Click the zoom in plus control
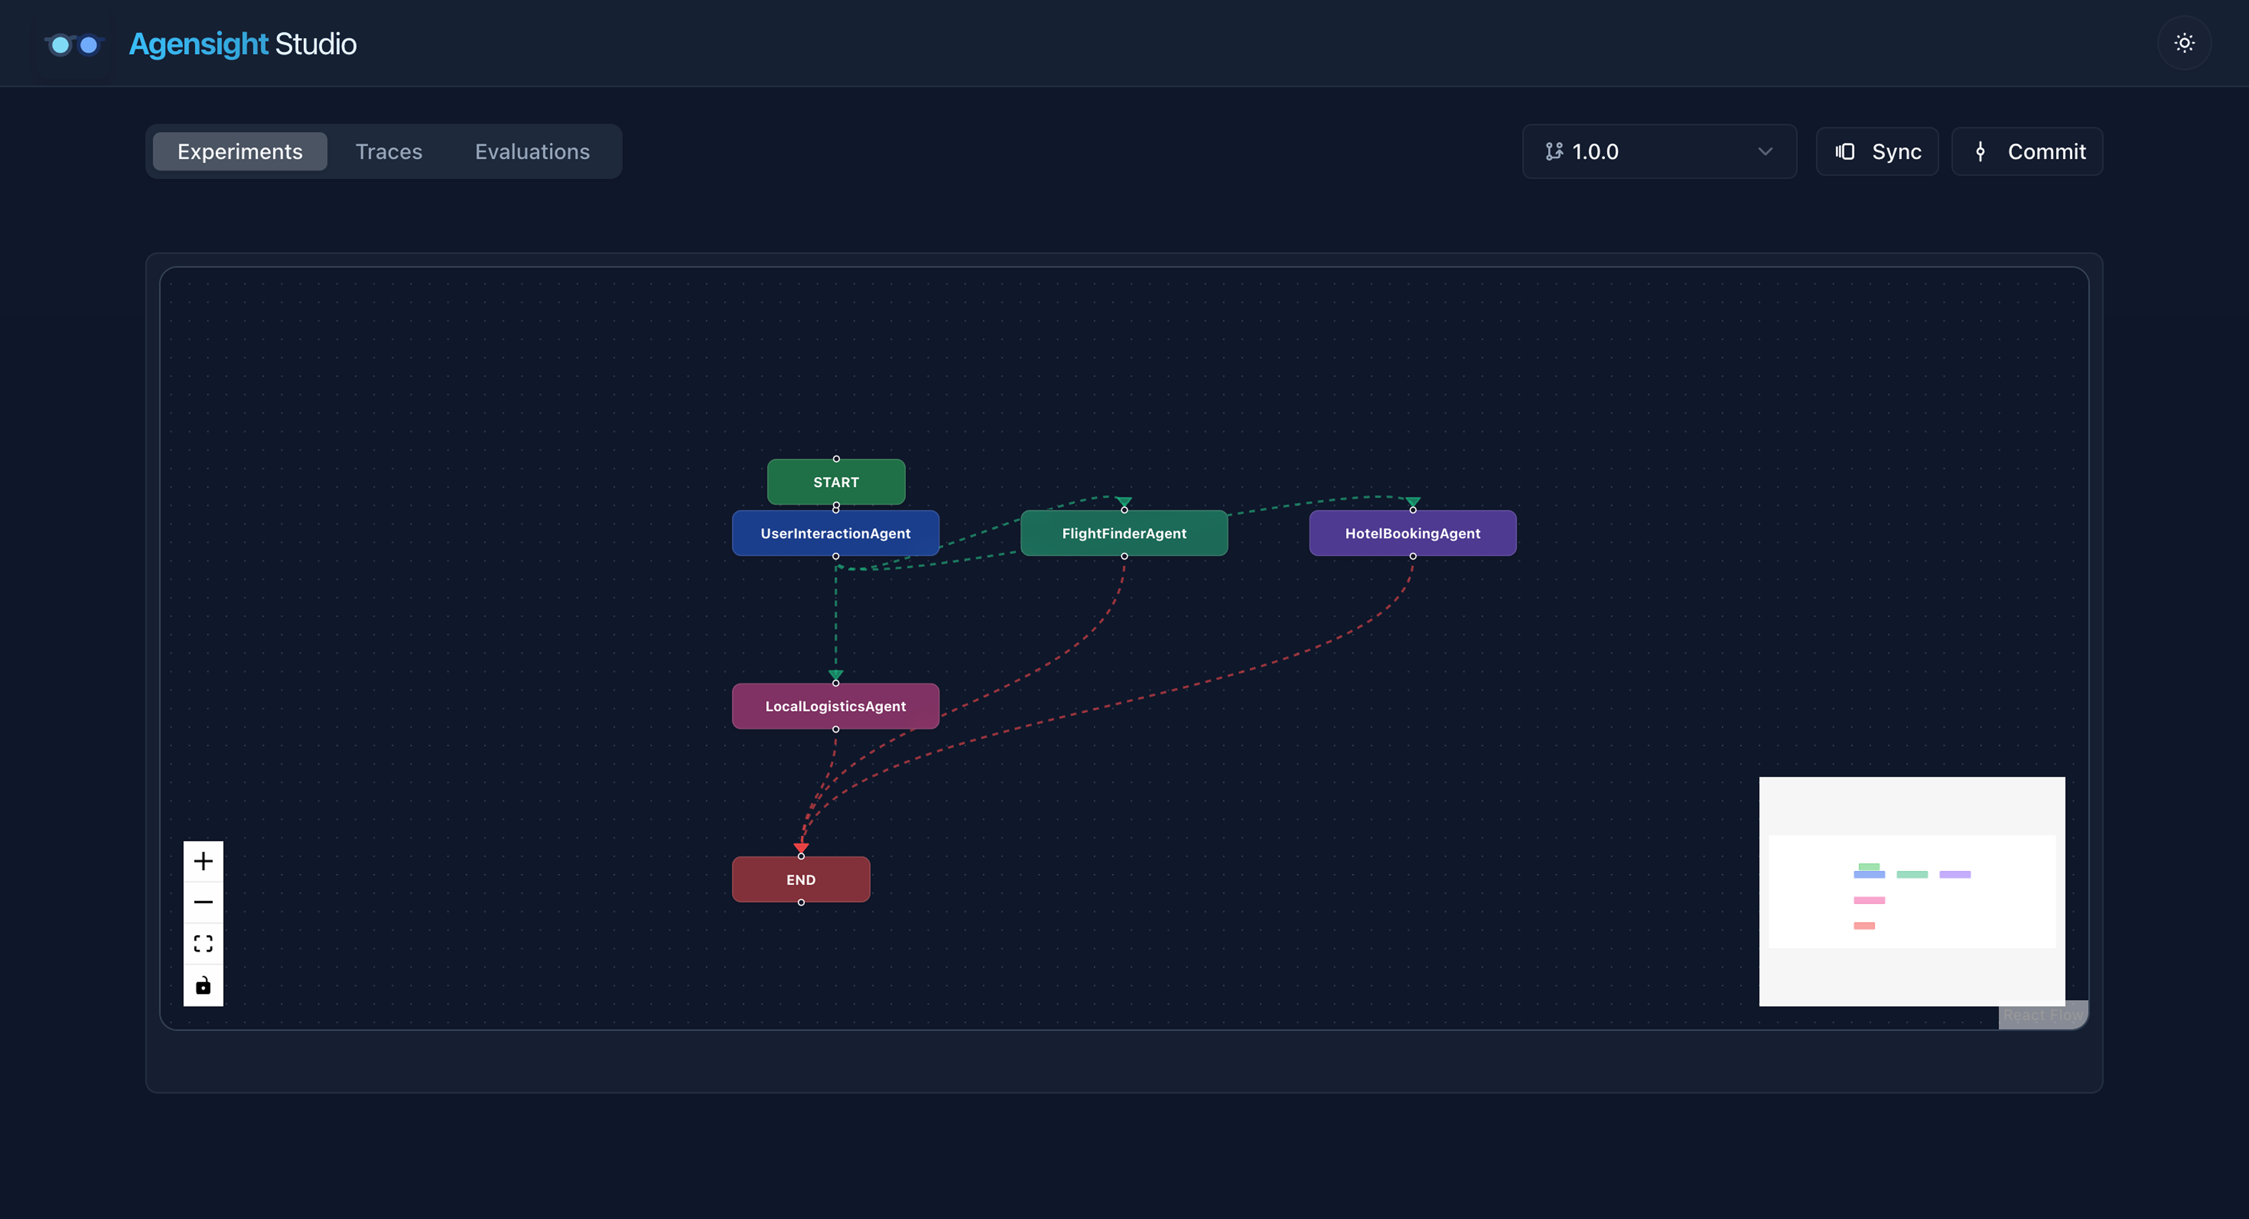Image resolution: width=2249 pixels, height=1219 pixels. 203,861
